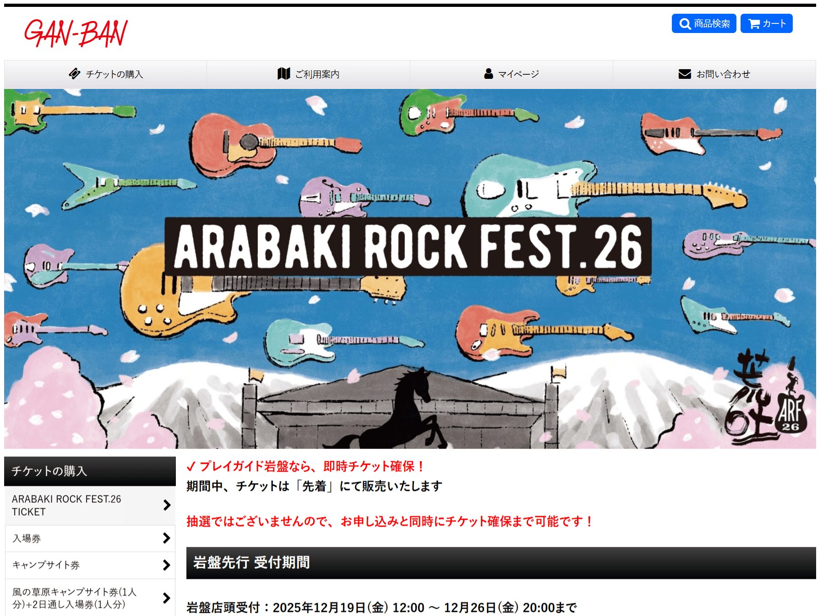
Task: Click chevron beside 風の草原キャンプサイト券
Action: coord(167,598)
